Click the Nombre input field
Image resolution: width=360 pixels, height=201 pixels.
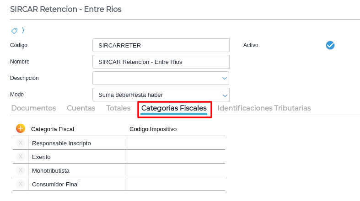coord(161,62)
